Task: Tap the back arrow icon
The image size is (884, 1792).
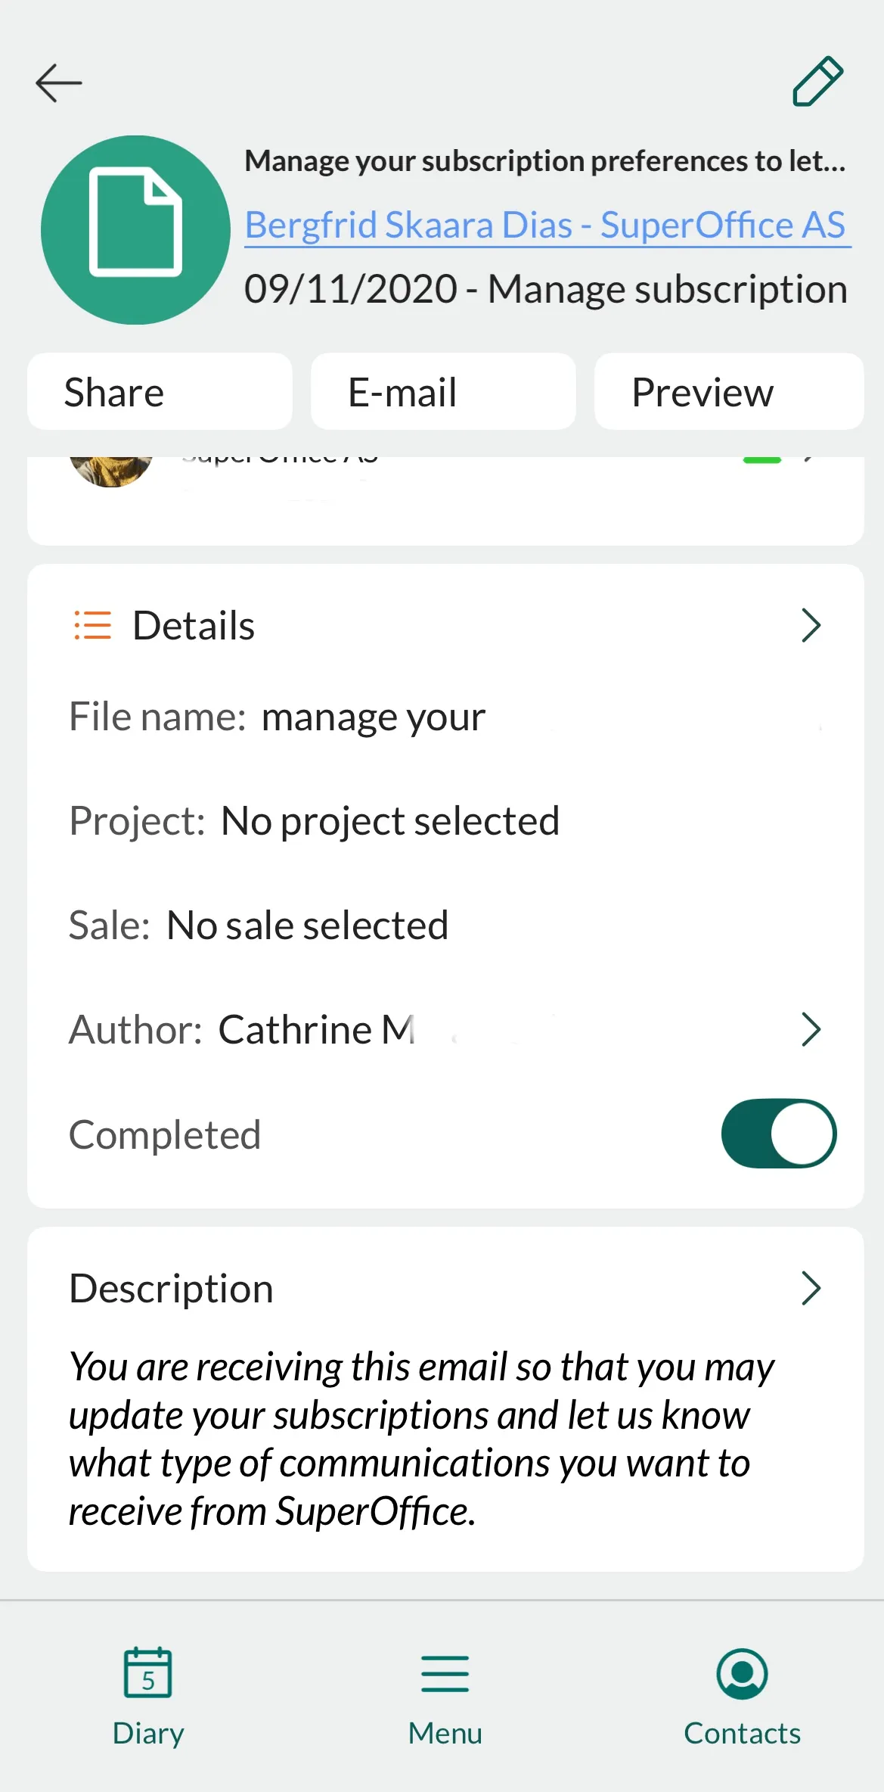Action: coord(58,82)
